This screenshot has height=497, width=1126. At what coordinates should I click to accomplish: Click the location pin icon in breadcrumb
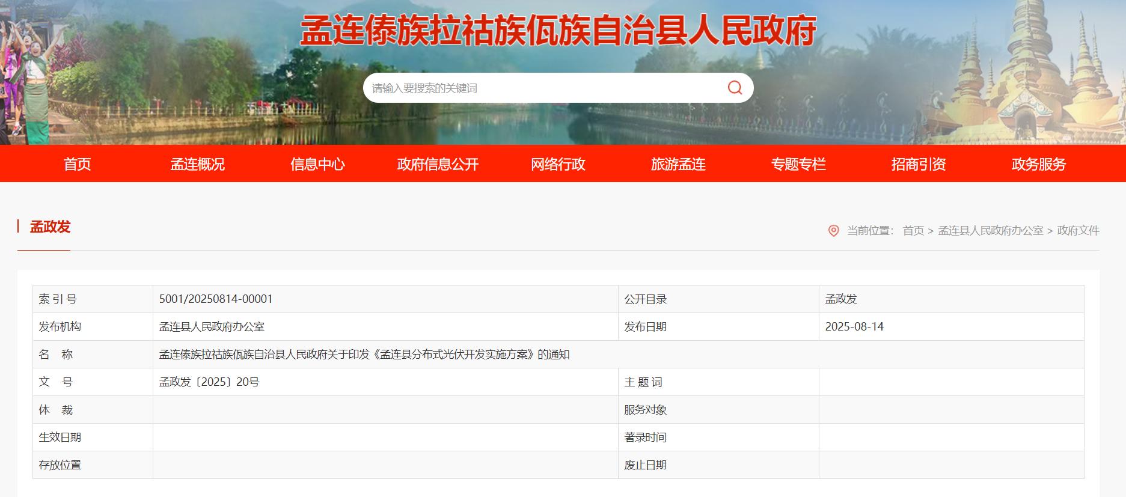pos(833,231)
